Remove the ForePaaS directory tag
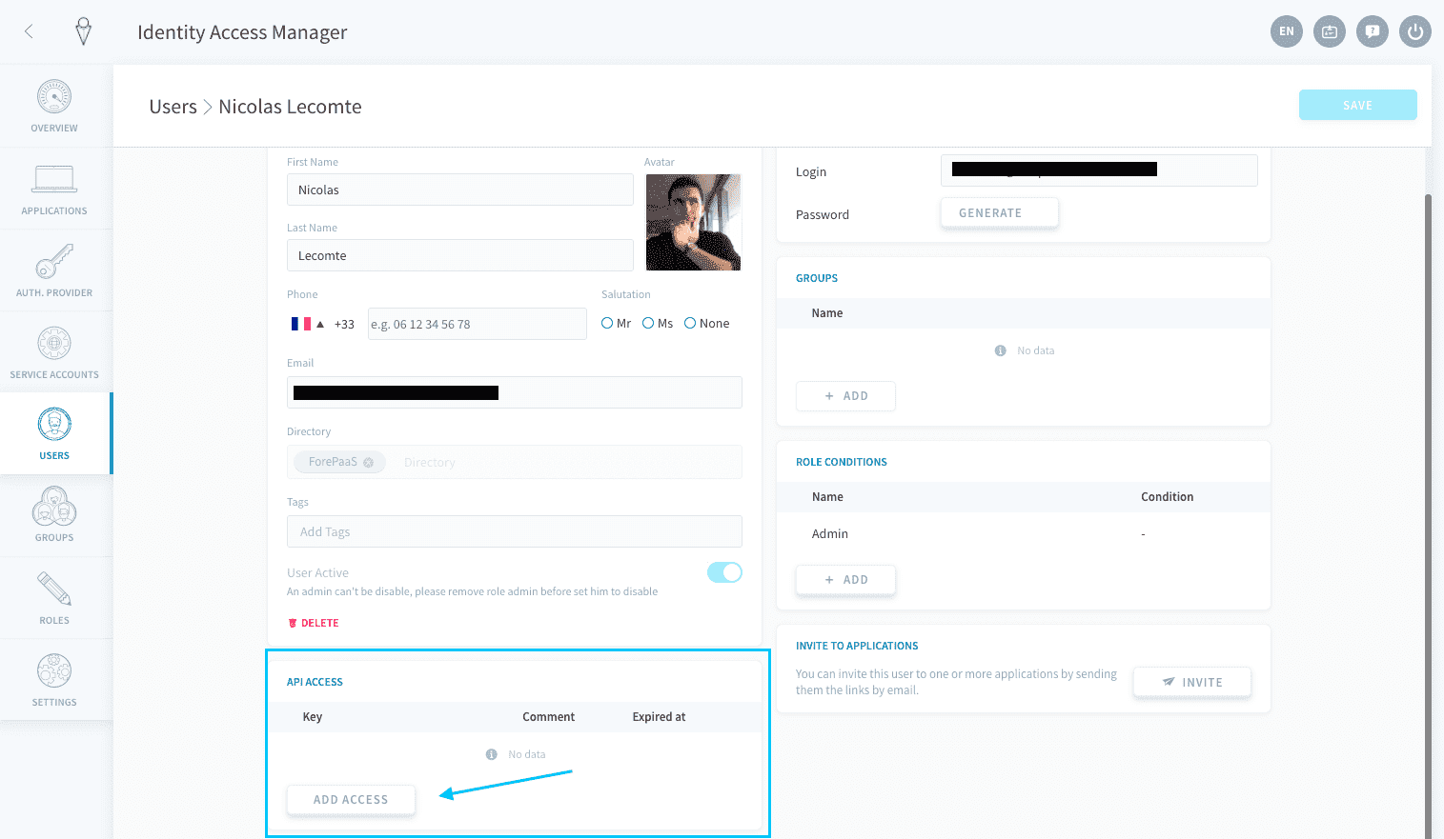The image size is (1444, 839). (x=368, y=462)
